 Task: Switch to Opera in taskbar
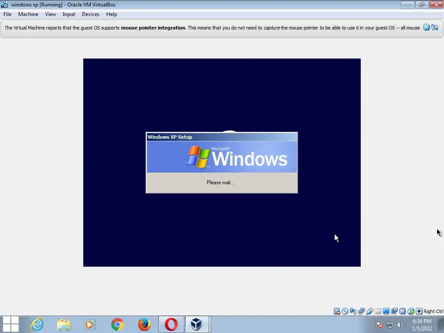[171, 324]
